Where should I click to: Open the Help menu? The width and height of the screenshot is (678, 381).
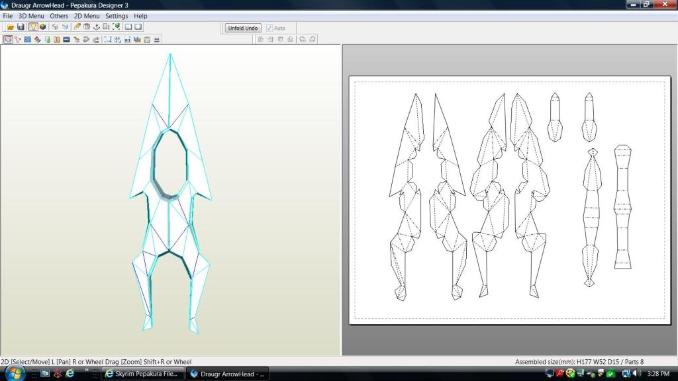140,16
